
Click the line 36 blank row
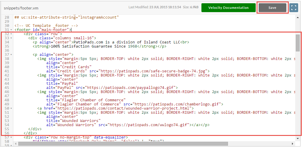pos(154,50)
